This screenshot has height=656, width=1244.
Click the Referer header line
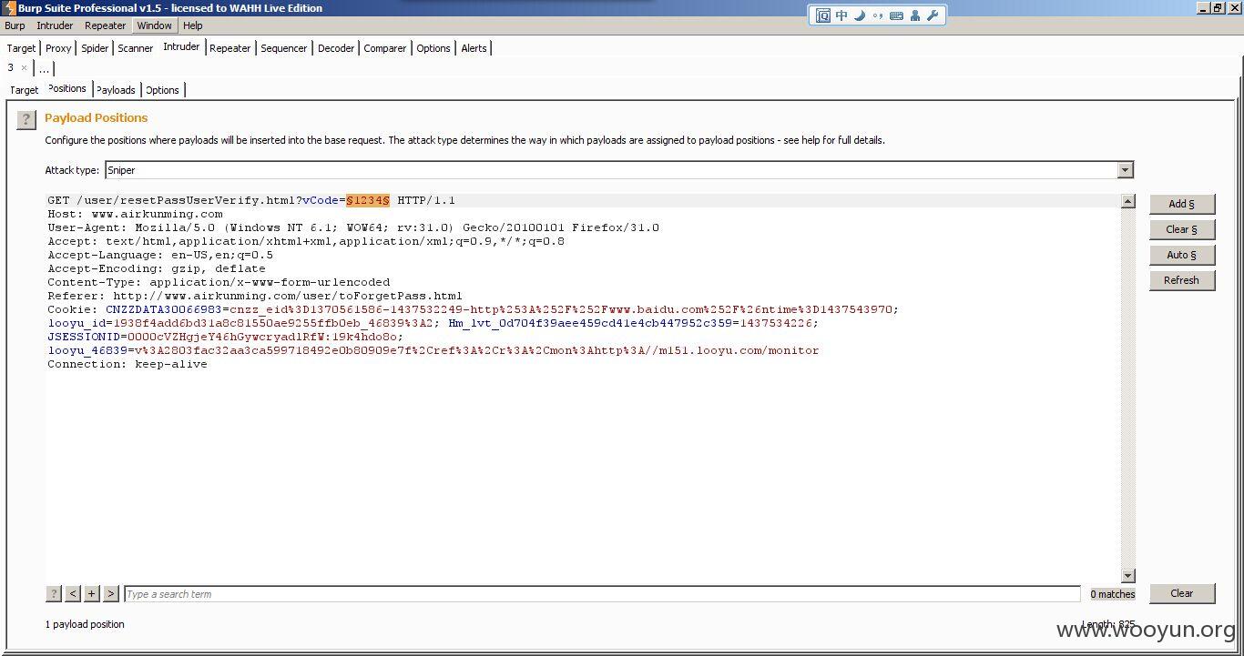click(x=255, y=296)
